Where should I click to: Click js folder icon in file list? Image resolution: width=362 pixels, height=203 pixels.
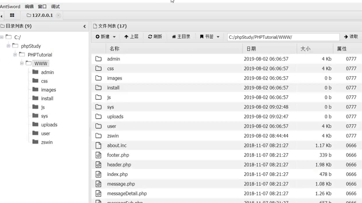[x=98, y=97]
